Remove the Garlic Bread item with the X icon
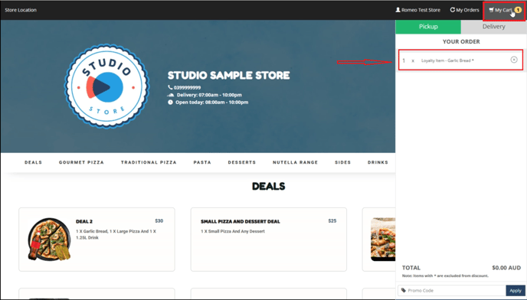527x300 pixels. (x=514, y=60)
